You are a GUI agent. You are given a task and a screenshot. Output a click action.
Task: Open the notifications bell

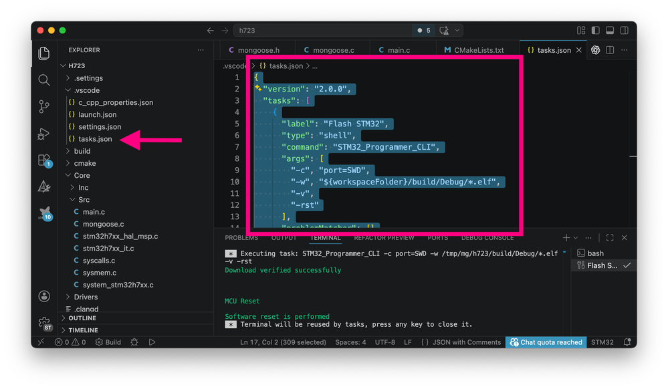(x=627, y=342)
